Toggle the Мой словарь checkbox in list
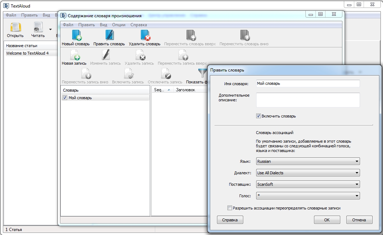This screenshot has height=235, width=383. (65, 98)
